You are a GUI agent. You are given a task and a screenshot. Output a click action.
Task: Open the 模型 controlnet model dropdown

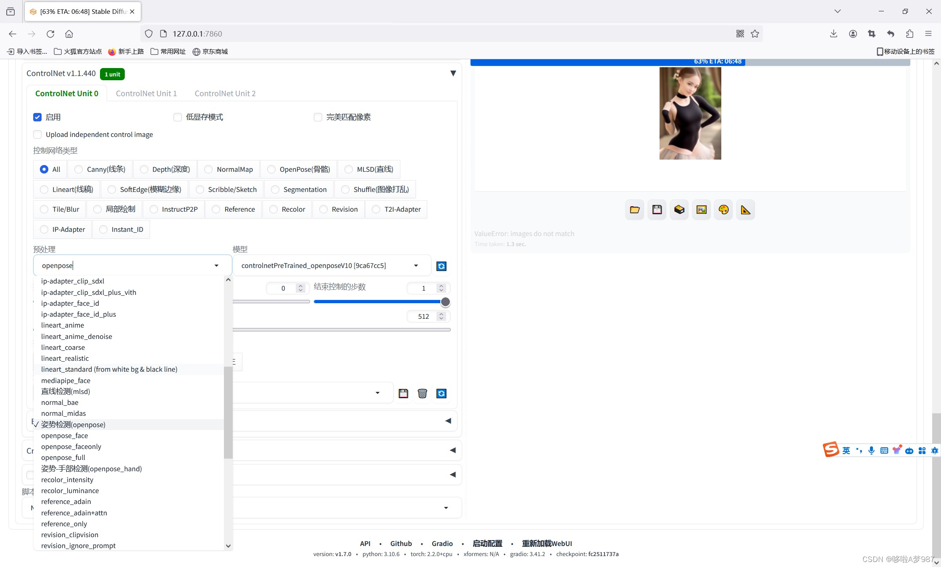coord(332,265)
